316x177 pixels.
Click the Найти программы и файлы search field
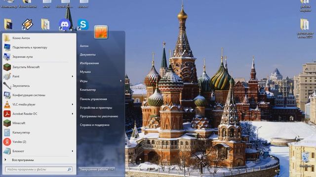[x=39, y=169]
